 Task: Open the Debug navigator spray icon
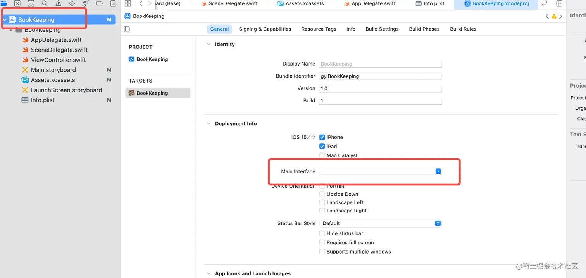(86, 3)
